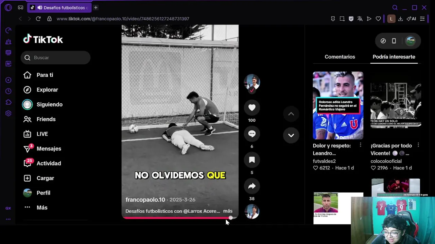
Task: Go to the previous video up arrow
Action: [x=291, y=114]
